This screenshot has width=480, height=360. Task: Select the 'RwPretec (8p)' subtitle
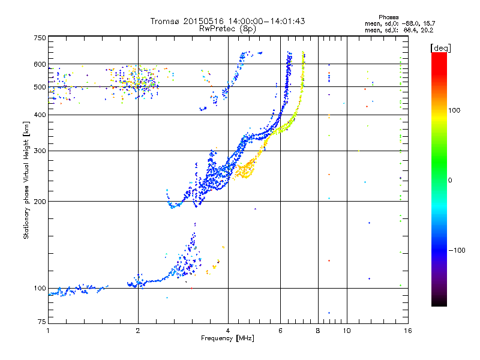pos(228,29)
